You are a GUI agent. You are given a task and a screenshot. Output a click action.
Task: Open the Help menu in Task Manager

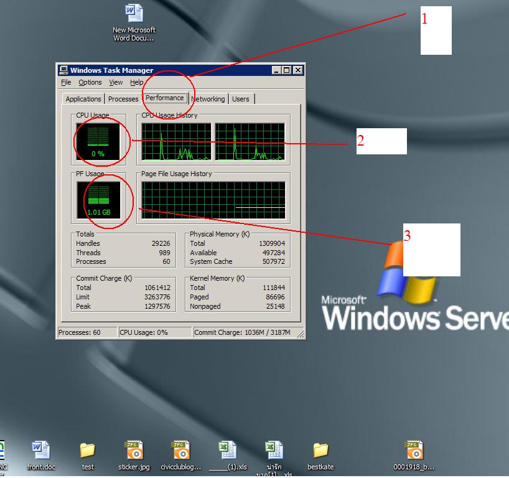pos(136,82)
